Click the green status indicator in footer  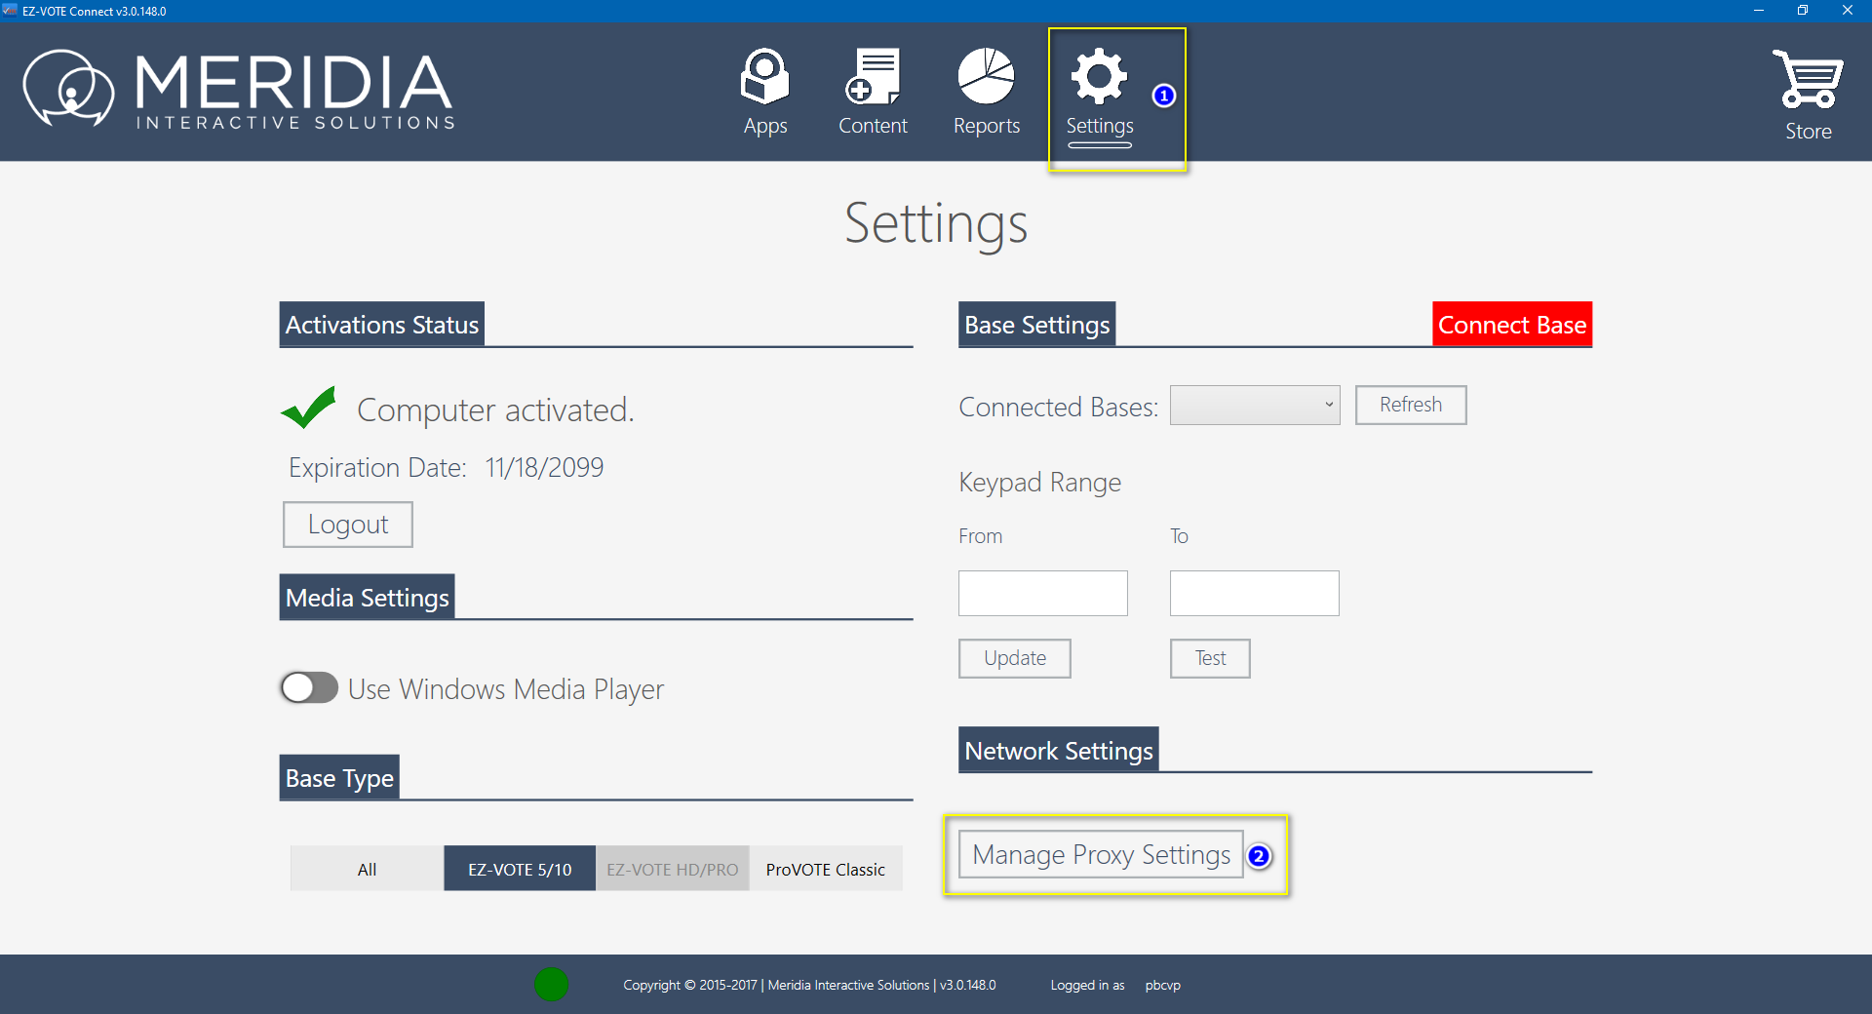(551, 985)
